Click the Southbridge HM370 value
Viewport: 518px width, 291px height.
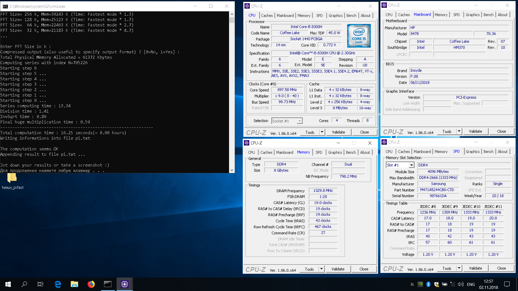pos(459,47)
